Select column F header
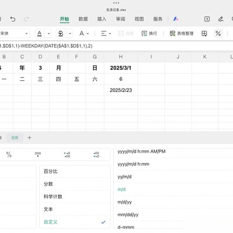This screenshot has height=233, width=233. pos(76,57)
